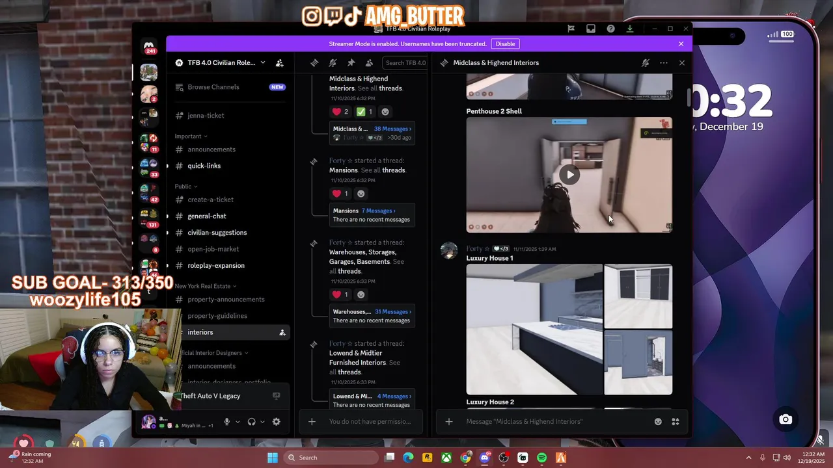The image size is (833, 468).
Task: Open the Luxury House 1 black wardrobe image
Action: pos(638,296)
